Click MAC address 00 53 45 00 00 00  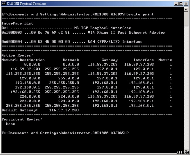50,42
